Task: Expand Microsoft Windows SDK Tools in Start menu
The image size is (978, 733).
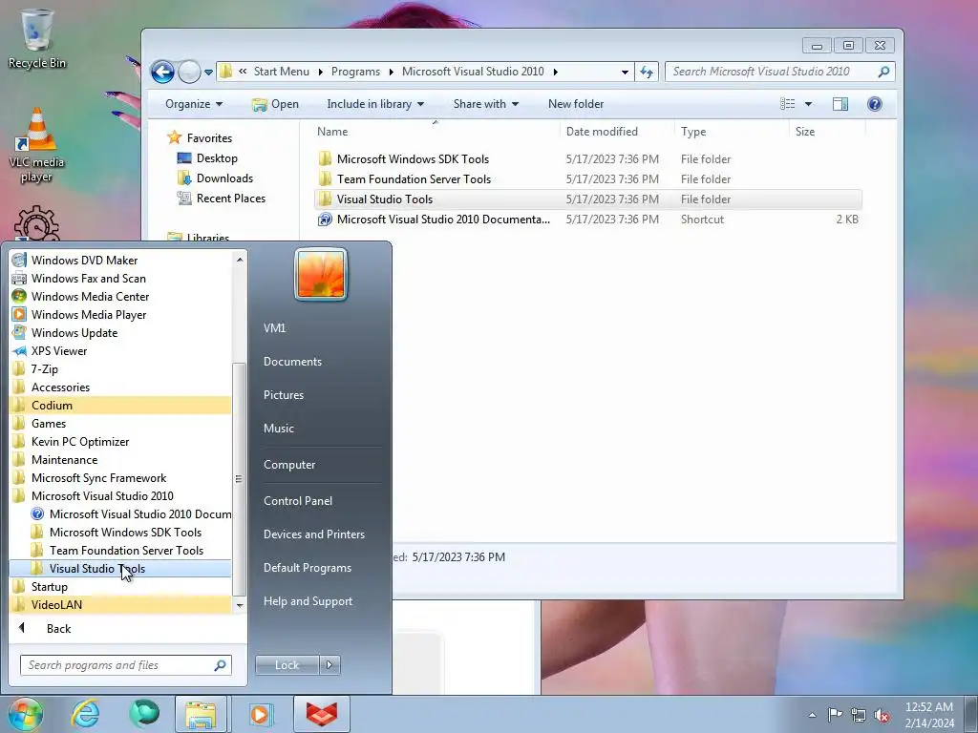Action: coord(120,532)
